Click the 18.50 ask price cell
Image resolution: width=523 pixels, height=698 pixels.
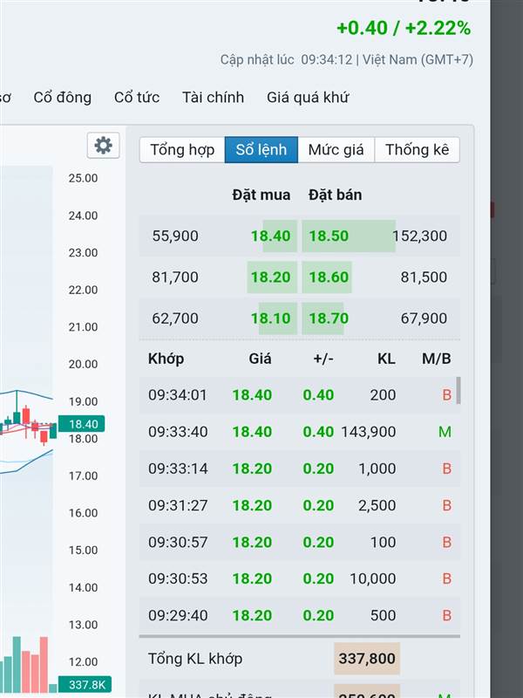tap(329, 236)
